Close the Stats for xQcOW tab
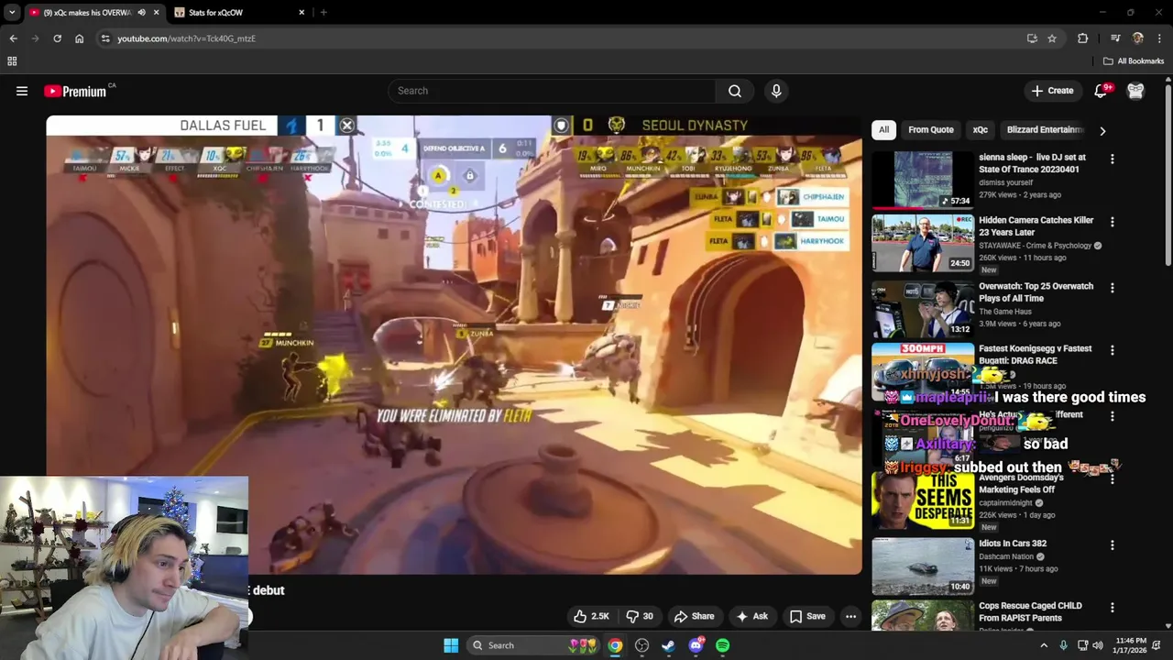This screenshot has height=660, width=1173. click(301, 13)
